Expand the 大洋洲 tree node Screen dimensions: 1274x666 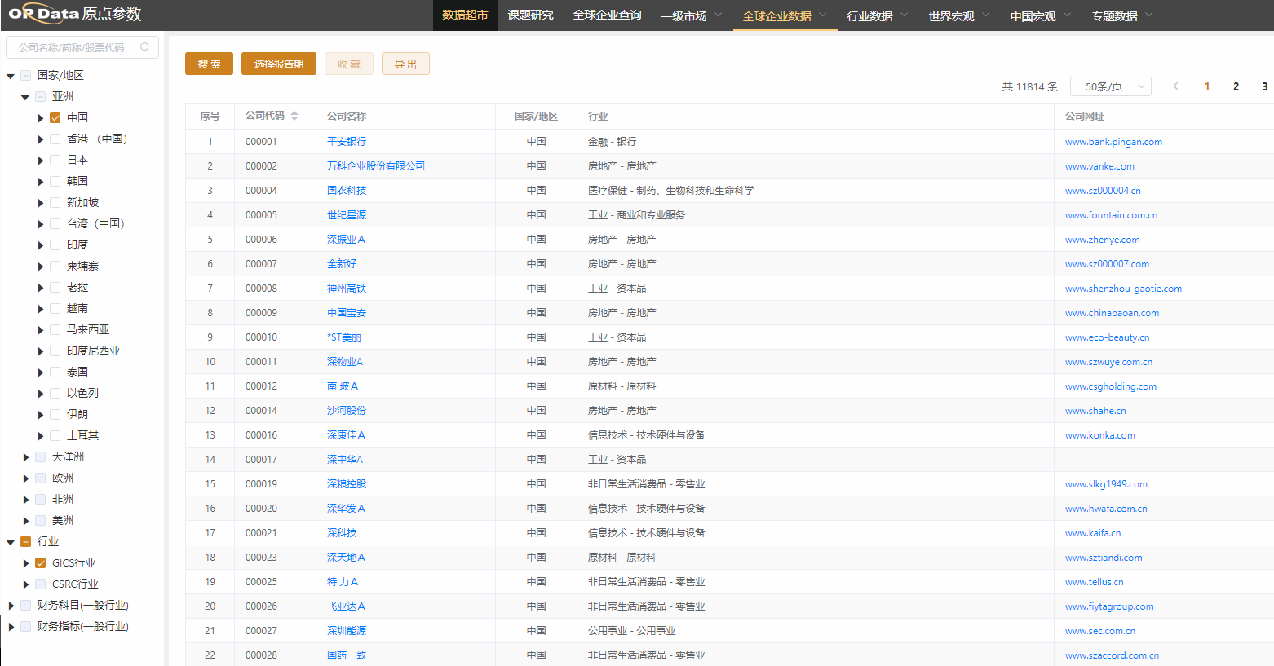[x=25, y=457]
